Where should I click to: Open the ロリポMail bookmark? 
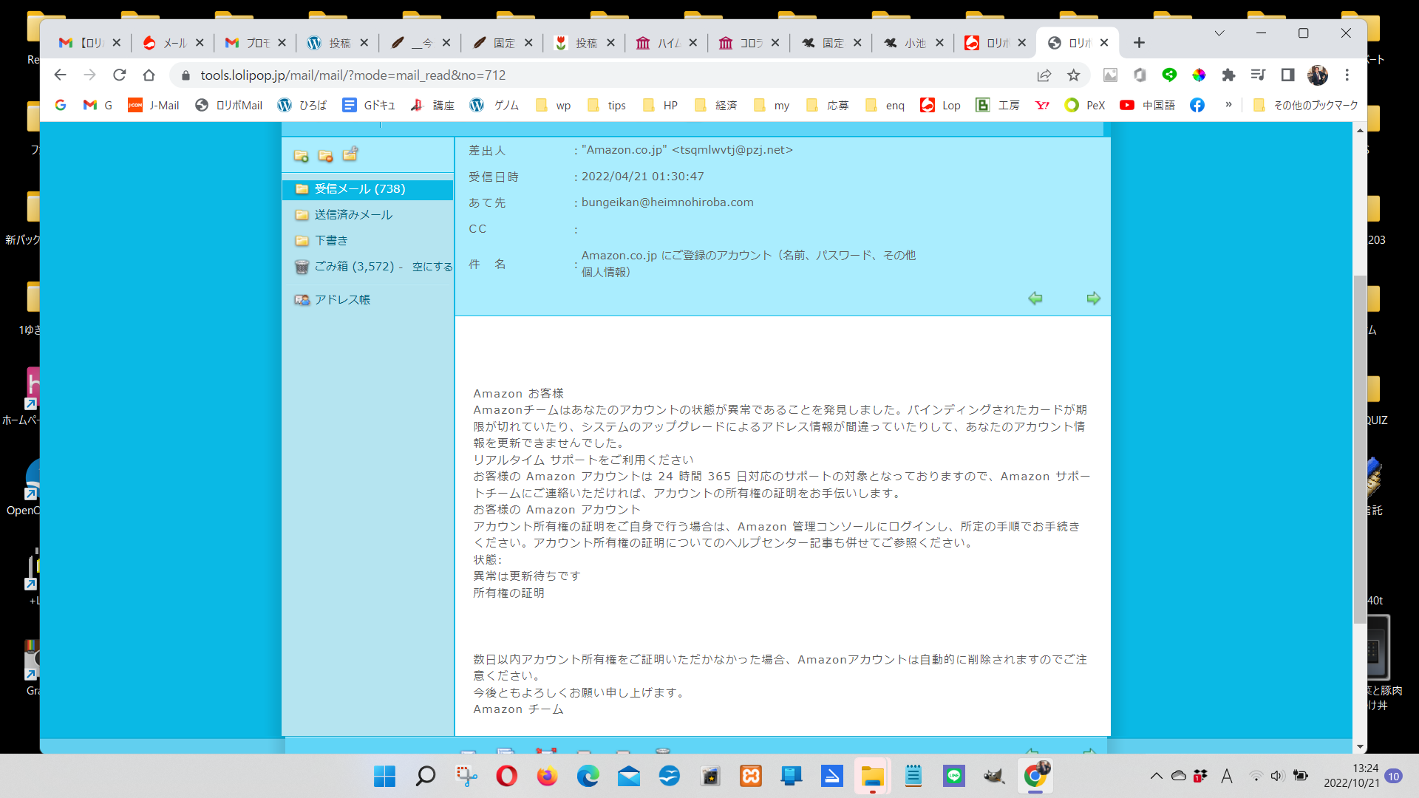coord(229,106)
